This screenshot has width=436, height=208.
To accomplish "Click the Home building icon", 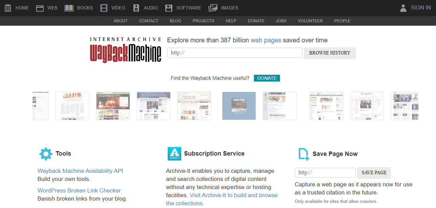I will pyautogui.click(x=8, y=8).
